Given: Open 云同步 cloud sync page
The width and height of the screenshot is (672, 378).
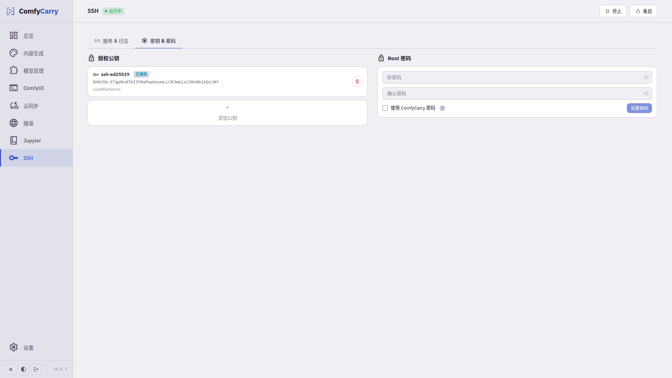Looking at the screenshot, I should pyautogui.click(x=36, y=106).
